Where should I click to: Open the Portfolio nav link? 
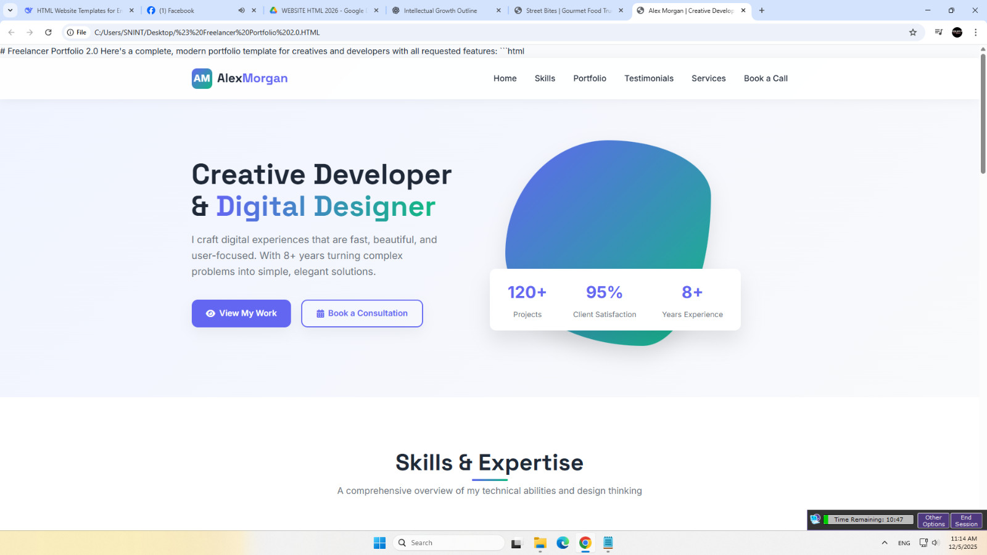click(x=590, y=78)
